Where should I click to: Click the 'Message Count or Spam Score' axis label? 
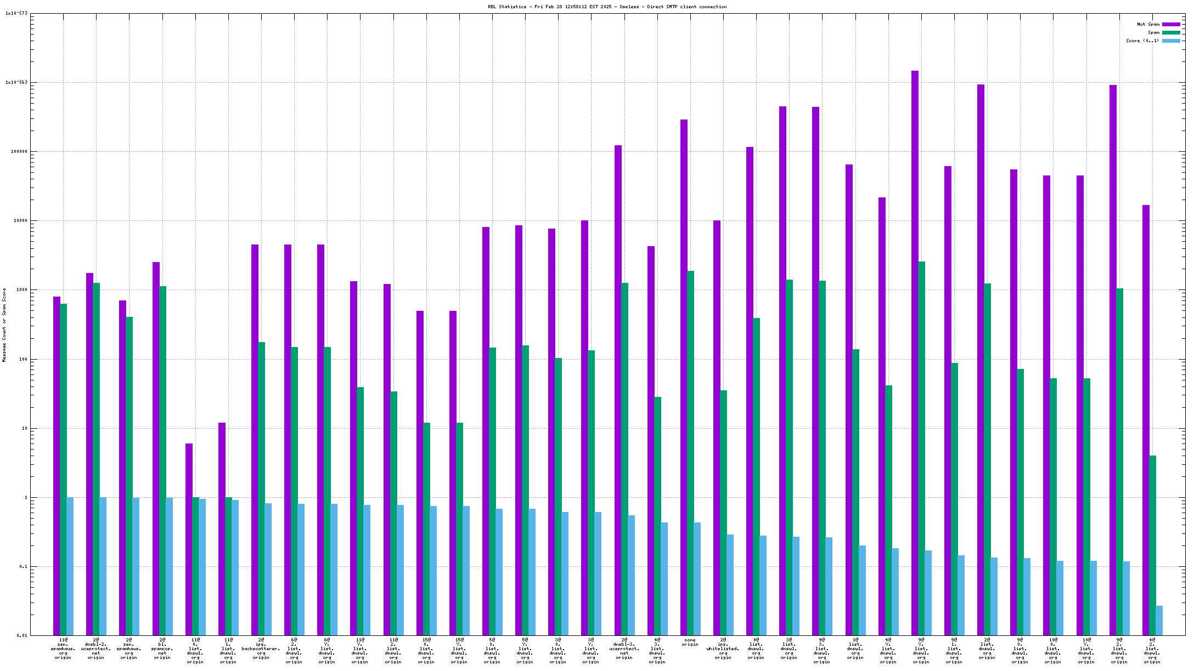pyautogui.click(x=4, y=325)
